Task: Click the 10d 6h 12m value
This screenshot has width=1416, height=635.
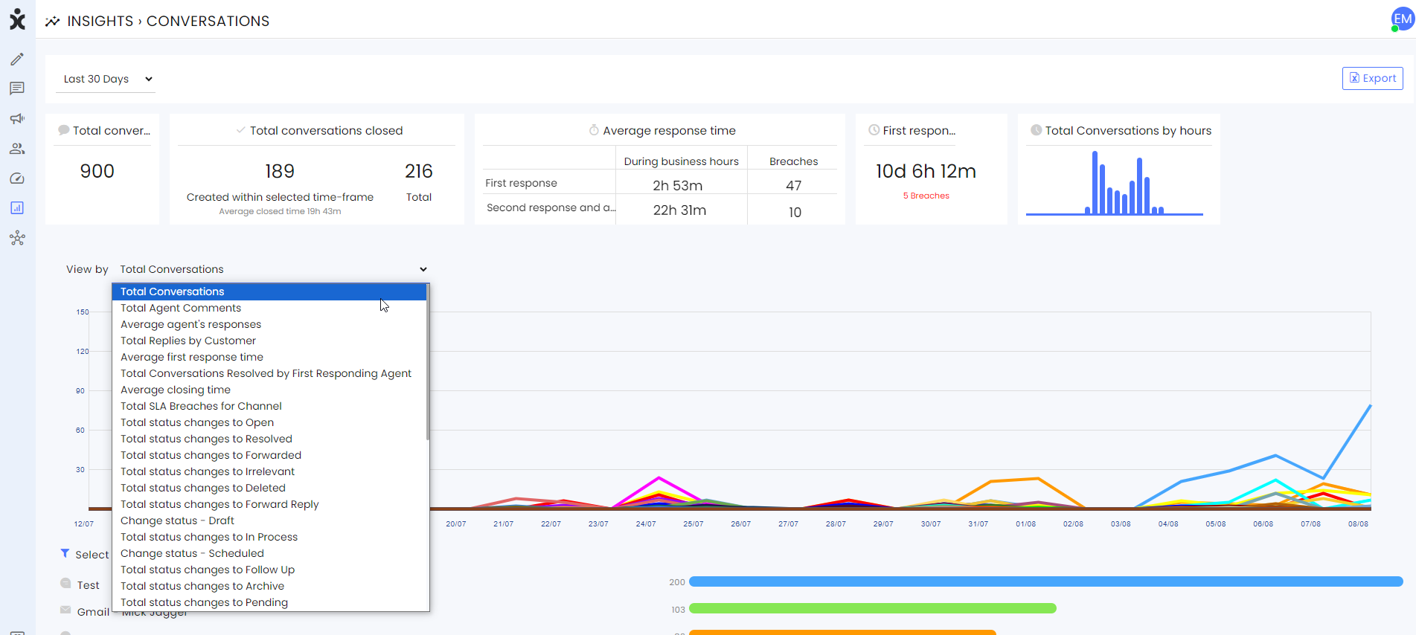Action: tap(926, 171)
